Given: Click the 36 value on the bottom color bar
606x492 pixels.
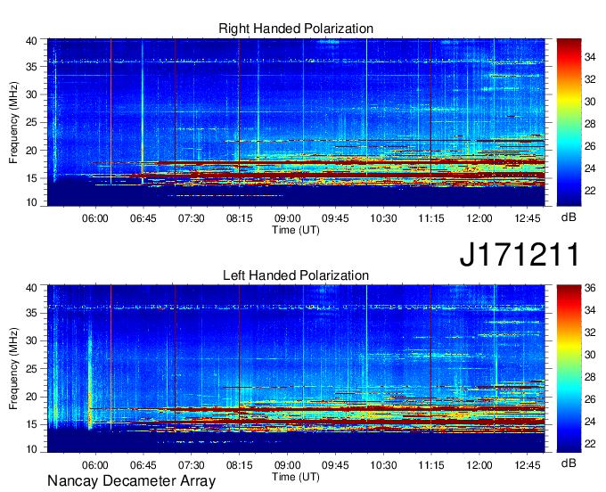Looking at the screenshot, I should [590, 288].
